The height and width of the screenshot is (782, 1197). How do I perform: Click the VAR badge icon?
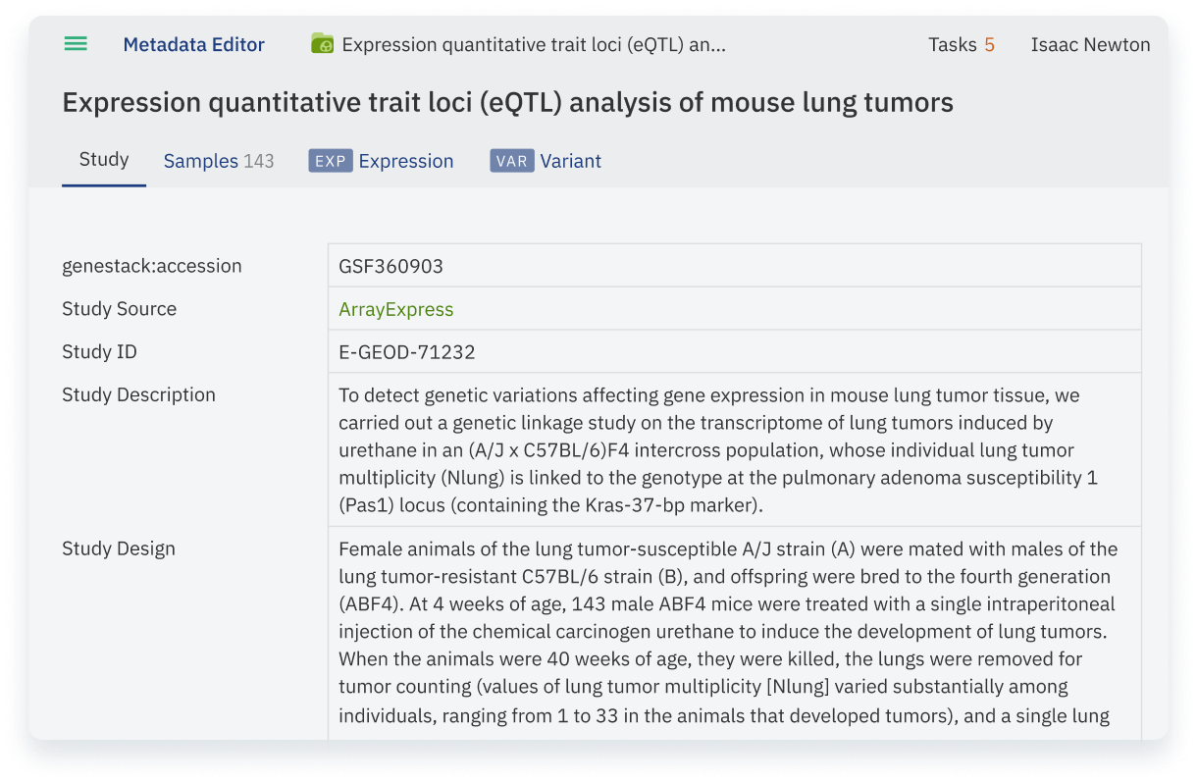[x=511, y=161]
